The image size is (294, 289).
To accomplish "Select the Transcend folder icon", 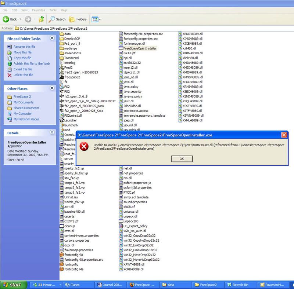I will [x=62, y=58].
